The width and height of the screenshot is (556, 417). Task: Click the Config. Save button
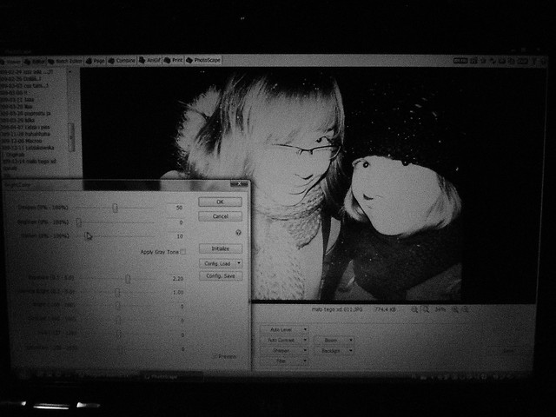coord(221,276)
